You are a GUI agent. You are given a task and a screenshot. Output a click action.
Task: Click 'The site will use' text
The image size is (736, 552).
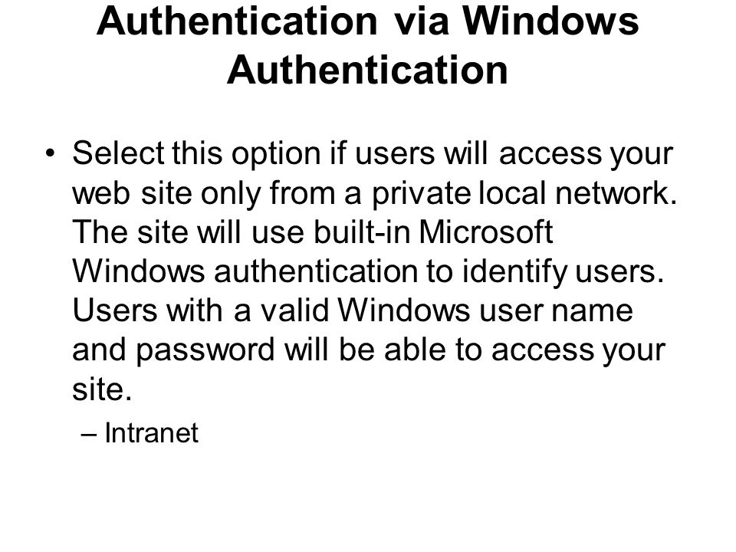189,232
